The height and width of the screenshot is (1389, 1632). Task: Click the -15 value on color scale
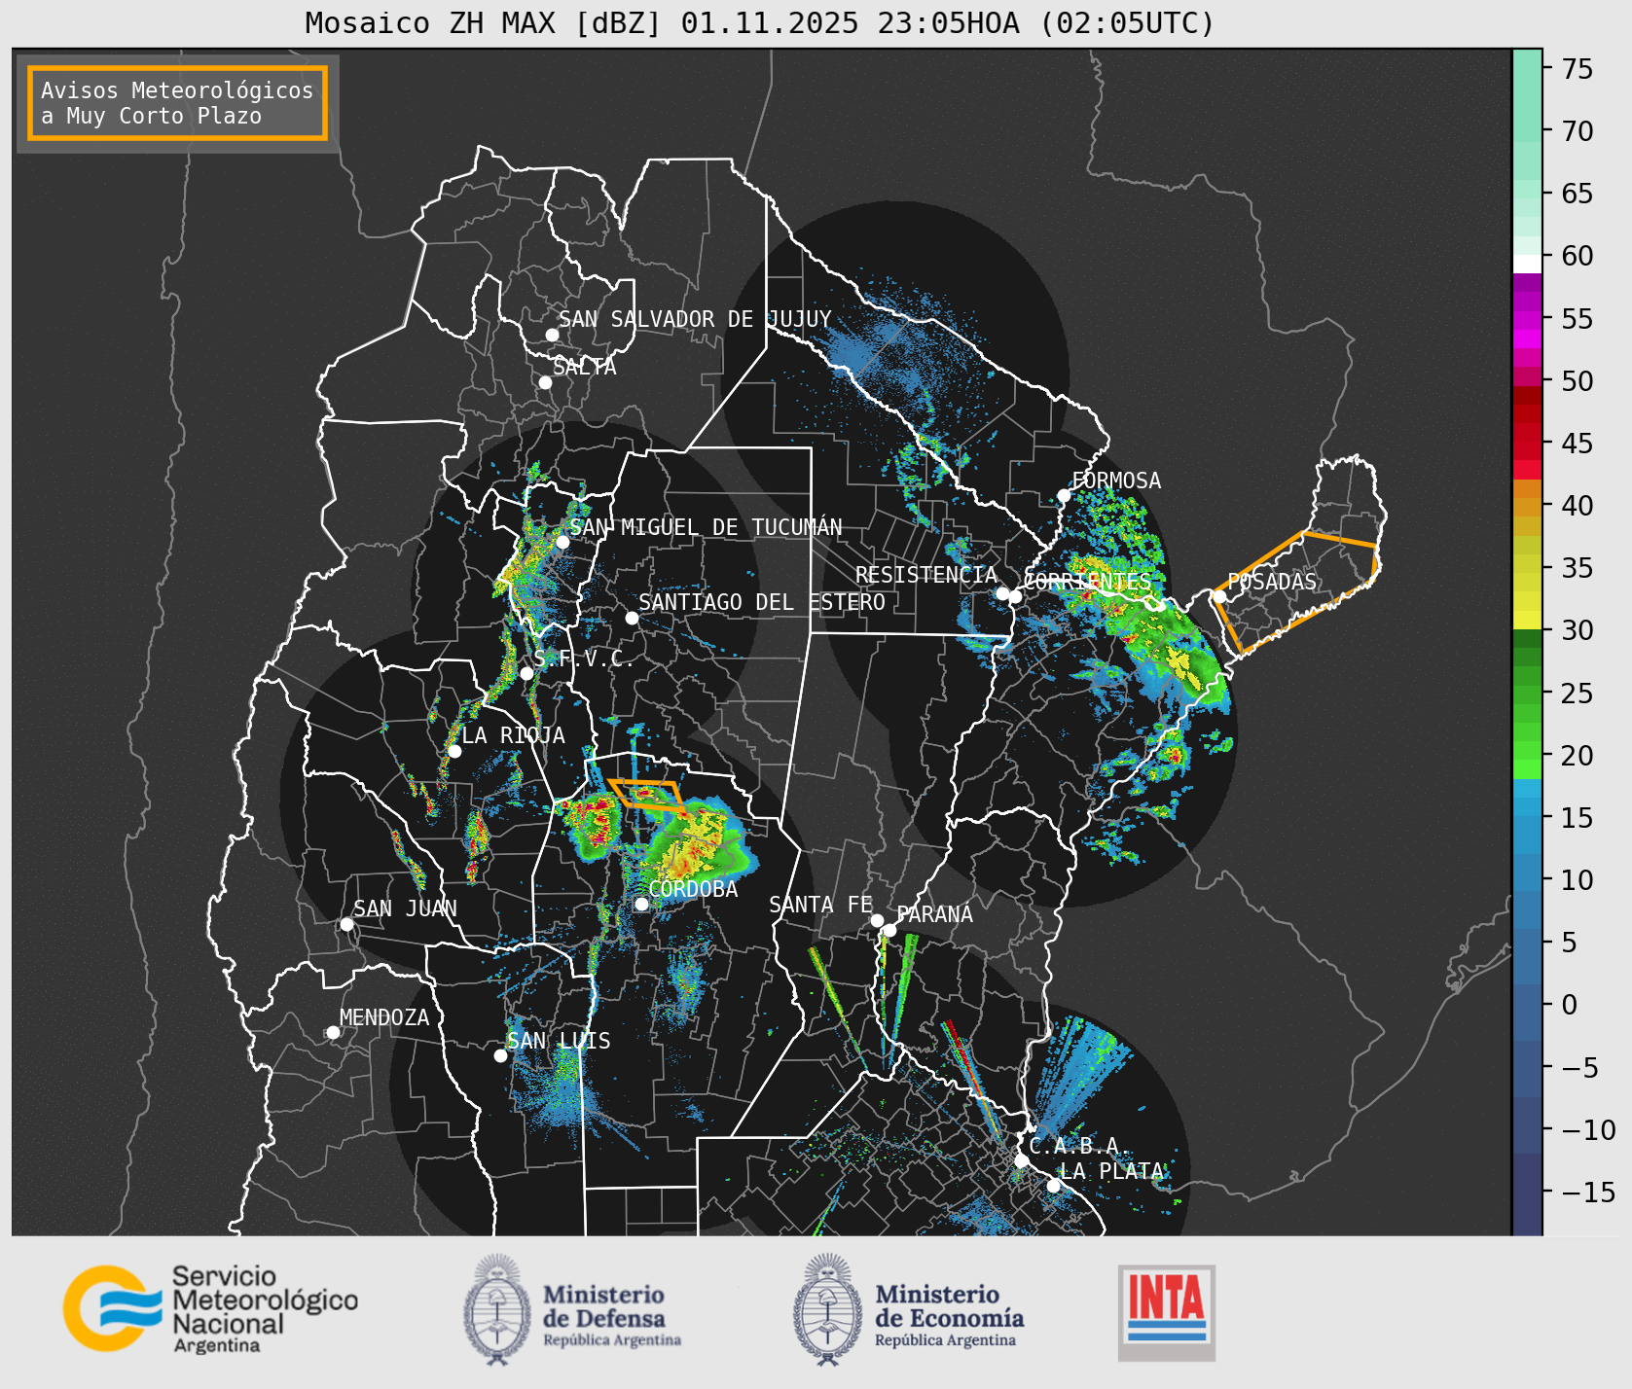tap(1588, 1192)
